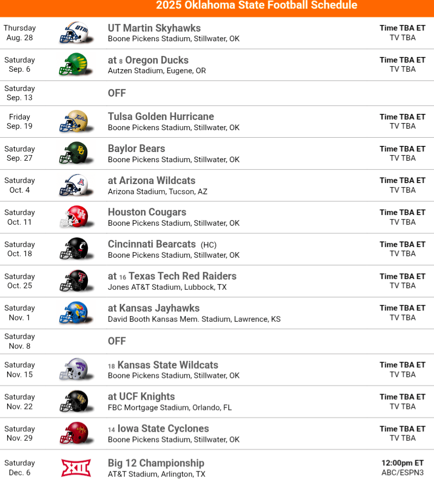The width and height of the screenshot is (434, 481).
Task: Click the Big 12 conference logo
Action: coord(76,468)
